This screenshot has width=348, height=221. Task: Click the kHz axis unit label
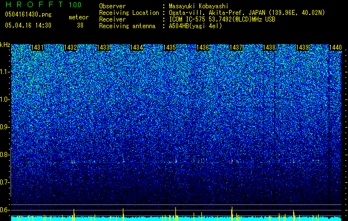(x=5, y=45)
